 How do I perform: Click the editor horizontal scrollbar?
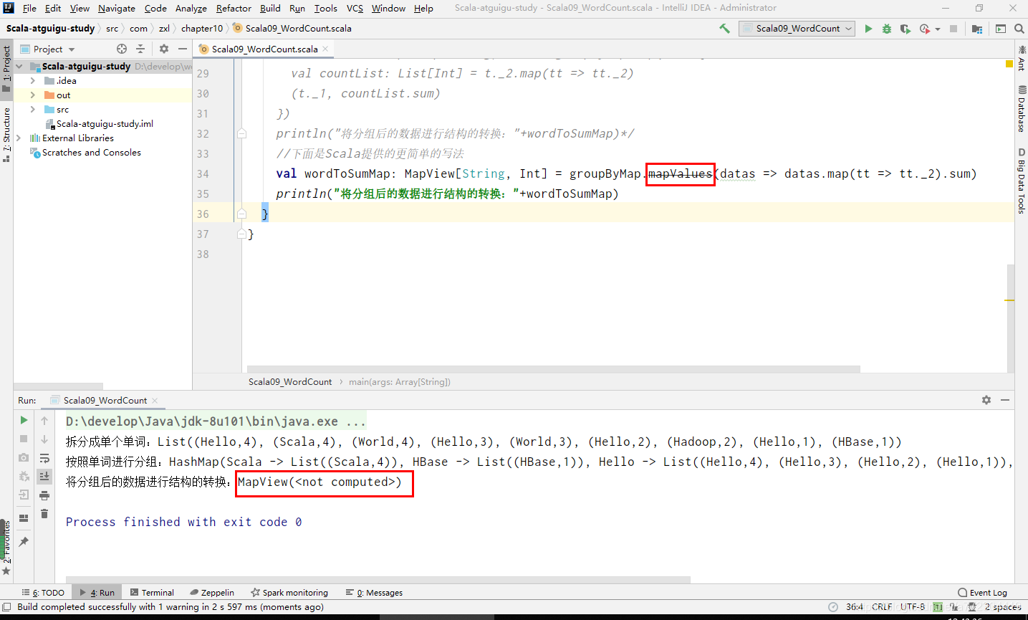[x=552, y=368]
